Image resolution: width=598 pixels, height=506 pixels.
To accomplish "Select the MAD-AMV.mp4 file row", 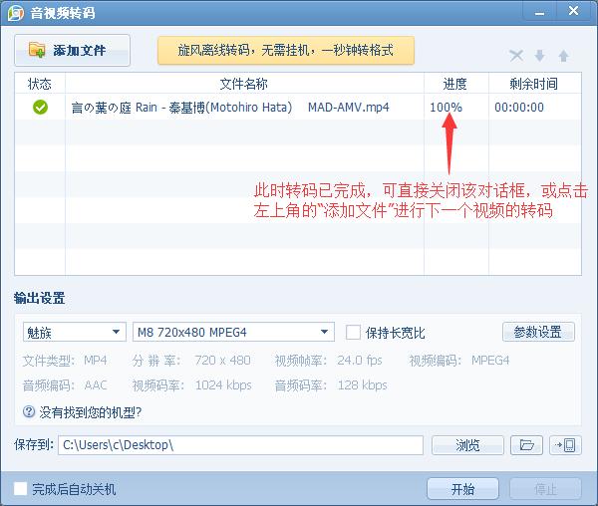I will coord(298,107).
